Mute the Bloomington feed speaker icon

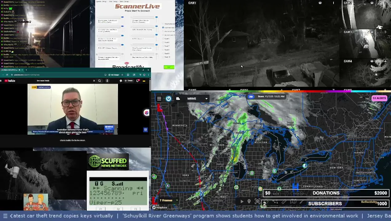coord(122,17)
